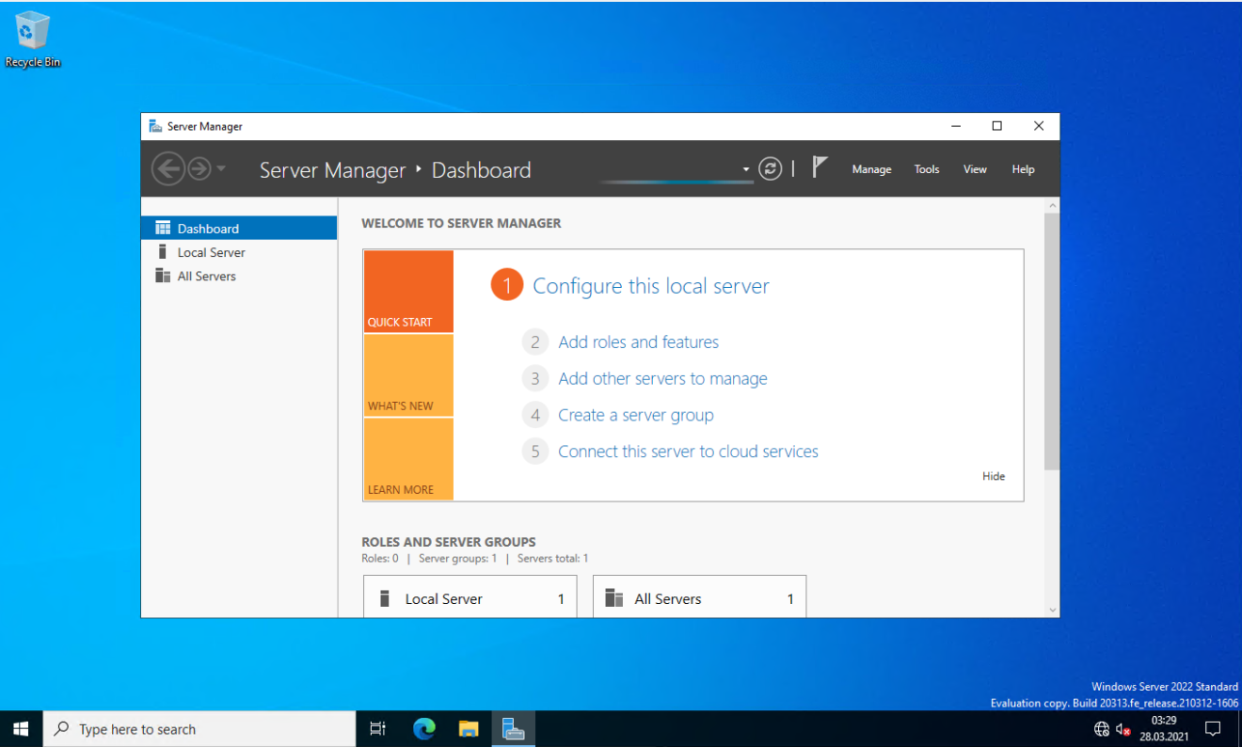Open Task View from the taskbar
The height and width of the screenshot is (747, 1242).
coord(377,728)
